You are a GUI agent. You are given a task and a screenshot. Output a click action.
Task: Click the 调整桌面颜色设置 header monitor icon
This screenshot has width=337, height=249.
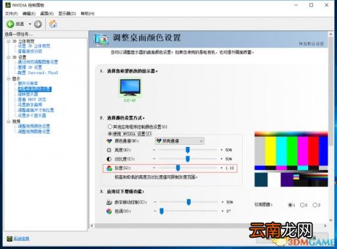coord(101,40)
